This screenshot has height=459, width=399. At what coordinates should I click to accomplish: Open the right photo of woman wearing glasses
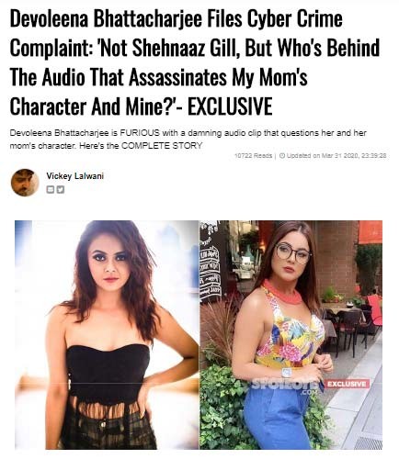pos(291,335)
